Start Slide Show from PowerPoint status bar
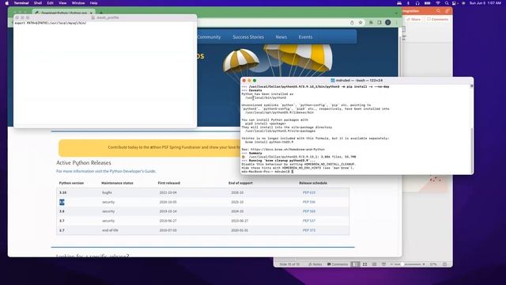Image resolution: width=506 pixels, height=285 pixels. coord(383,264)
